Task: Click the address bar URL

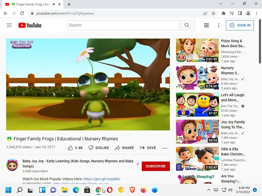Action: point(65,13)
